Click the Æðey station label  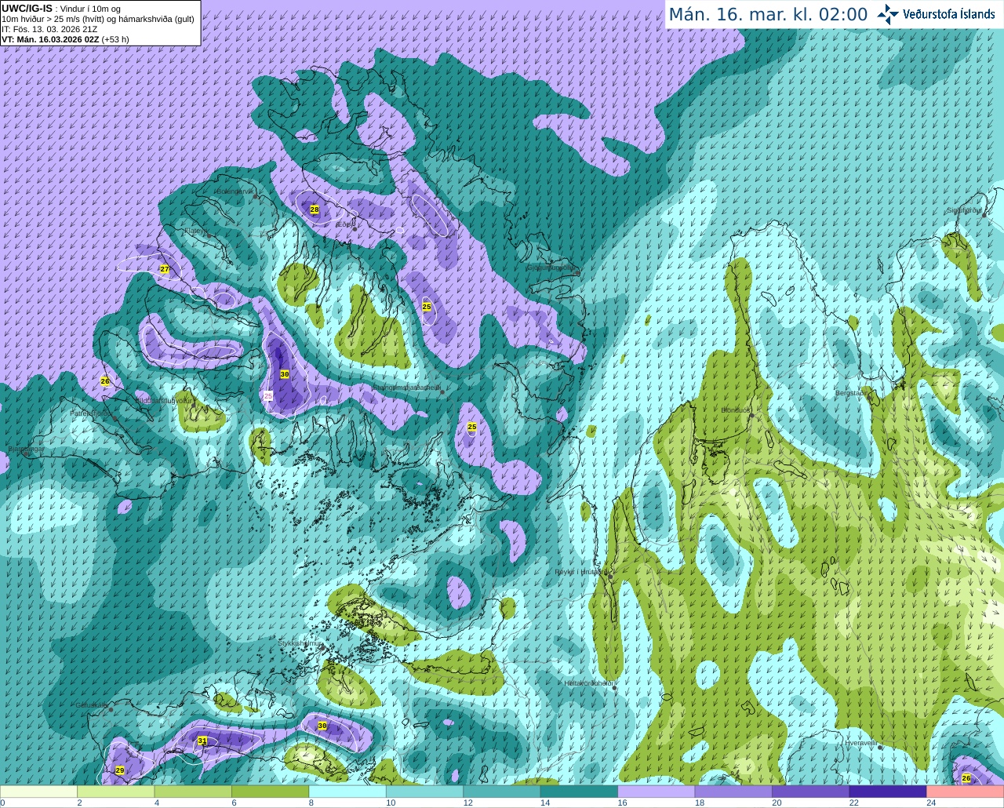click(x=344, y=225)
